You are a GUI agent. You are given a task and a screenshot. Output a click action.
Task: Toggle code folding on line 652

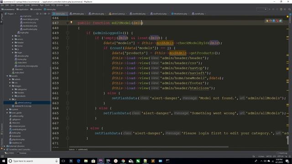(68, 48)
